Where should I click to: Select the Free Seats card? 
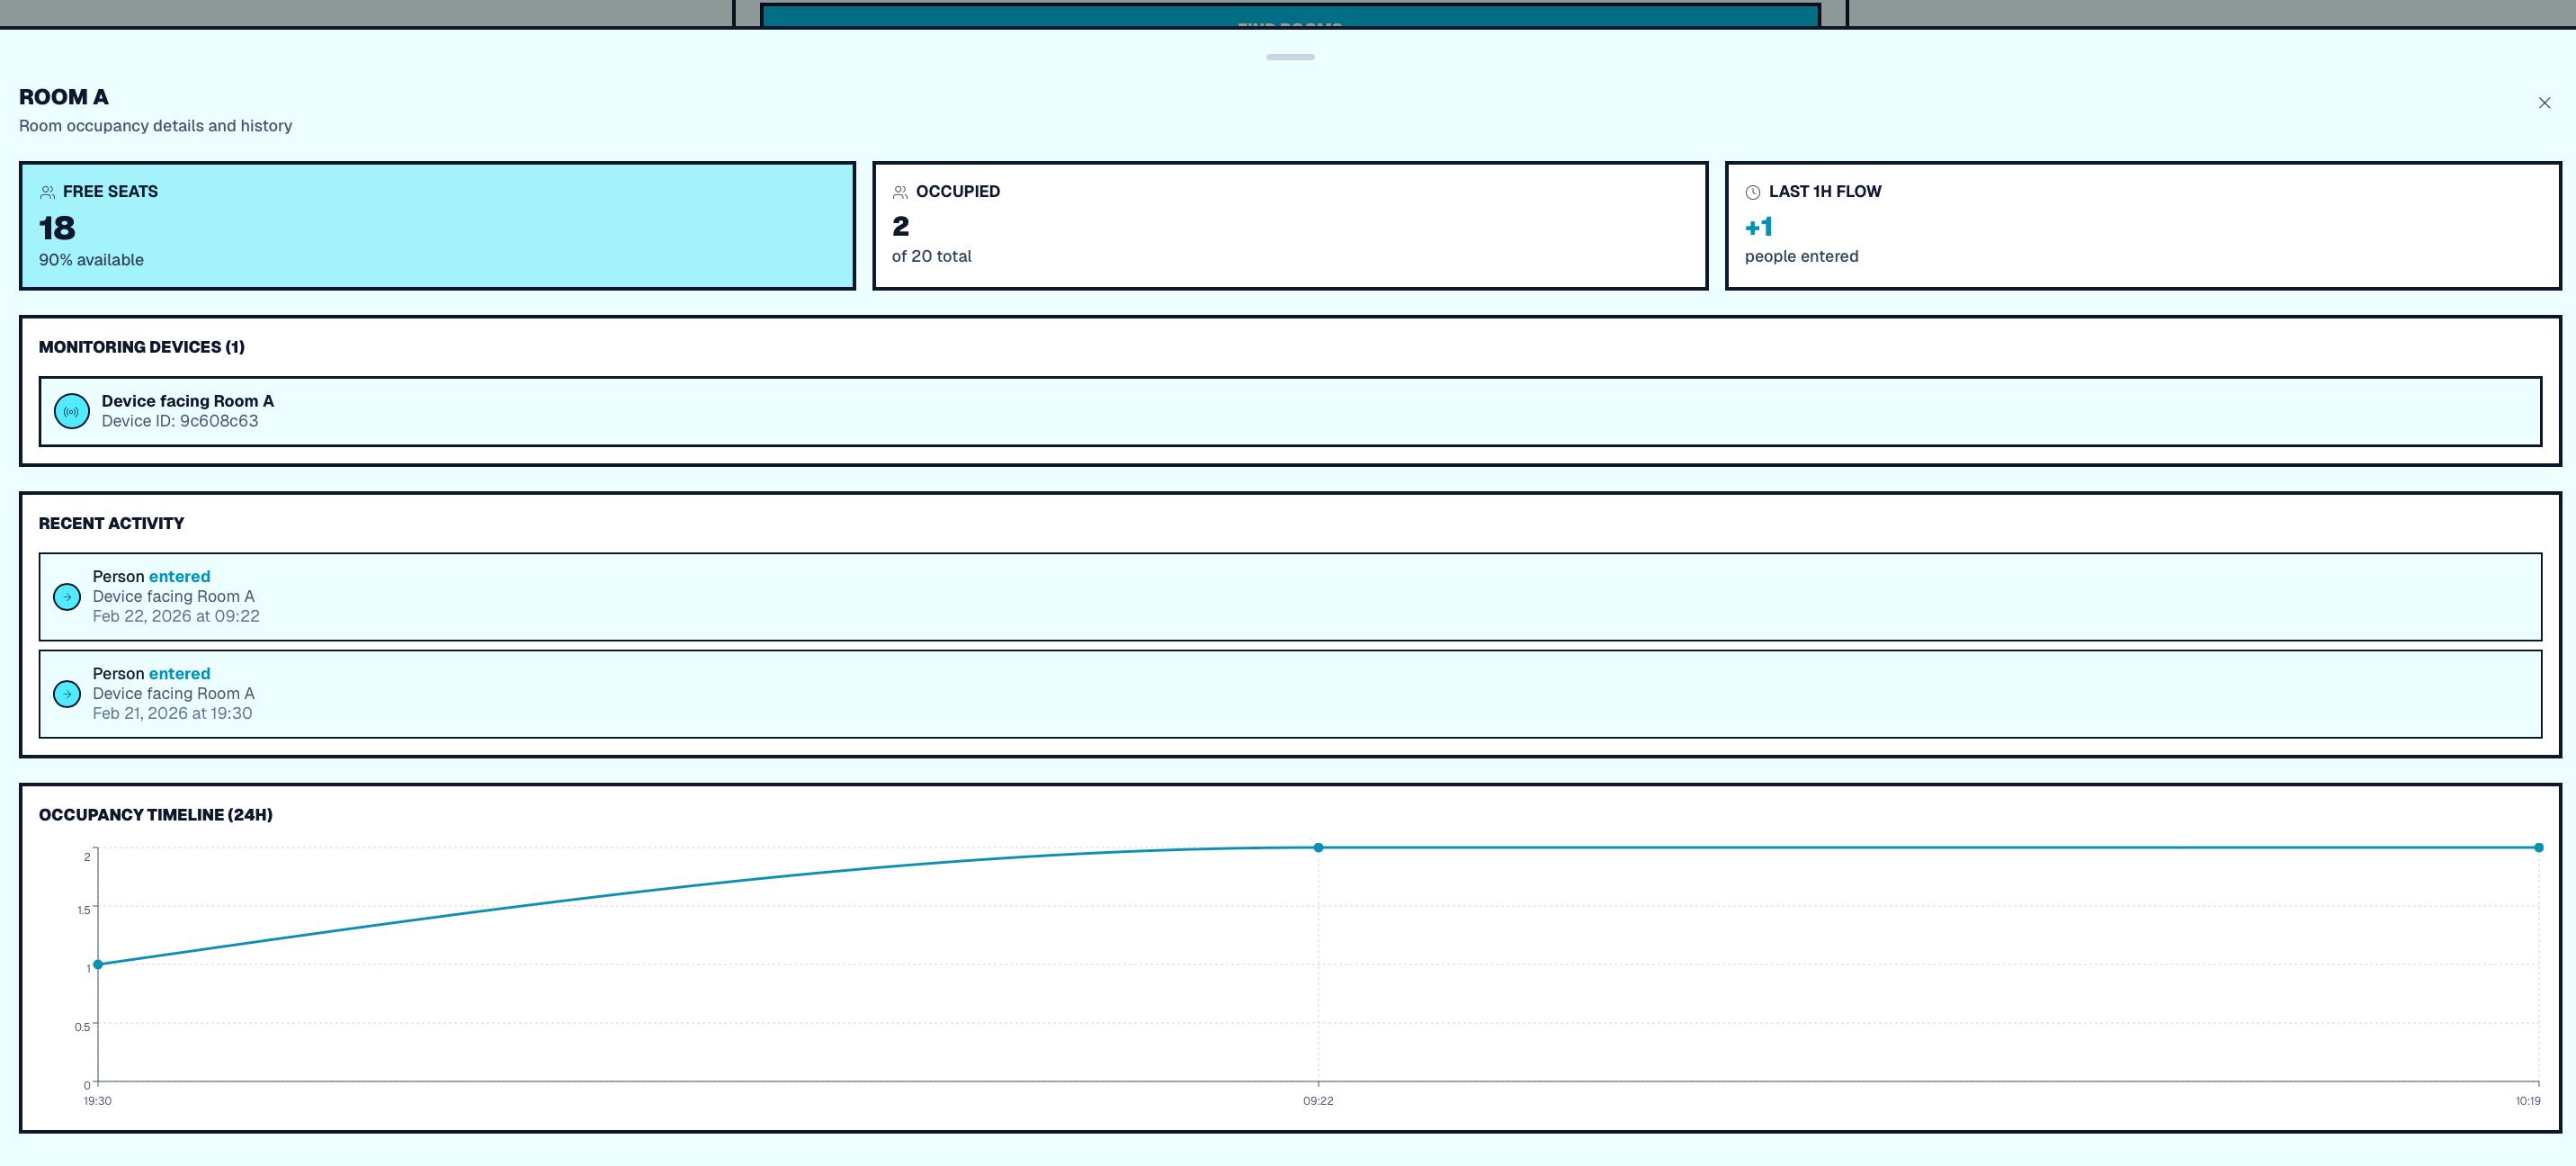point(437,226)
